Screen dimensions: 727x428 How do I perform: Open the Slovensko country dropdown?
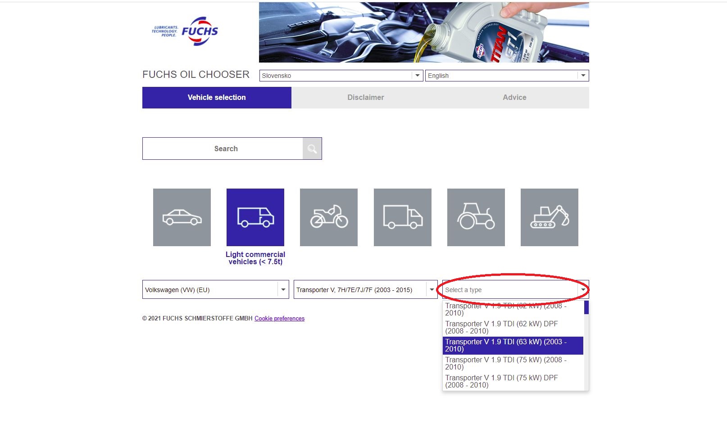point(341,76)
